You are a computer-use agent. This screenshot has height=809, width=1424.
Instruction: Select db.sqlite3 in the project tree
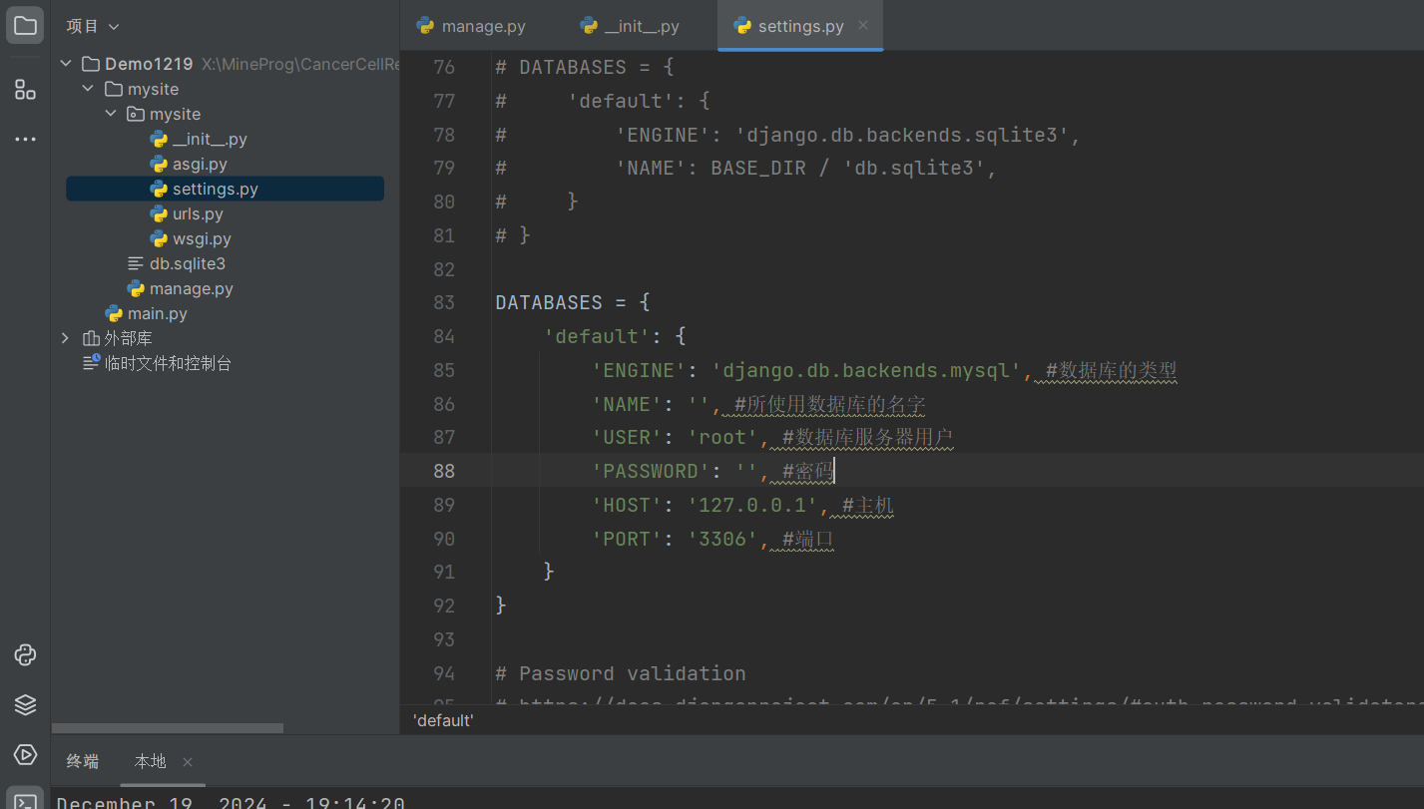188,263
